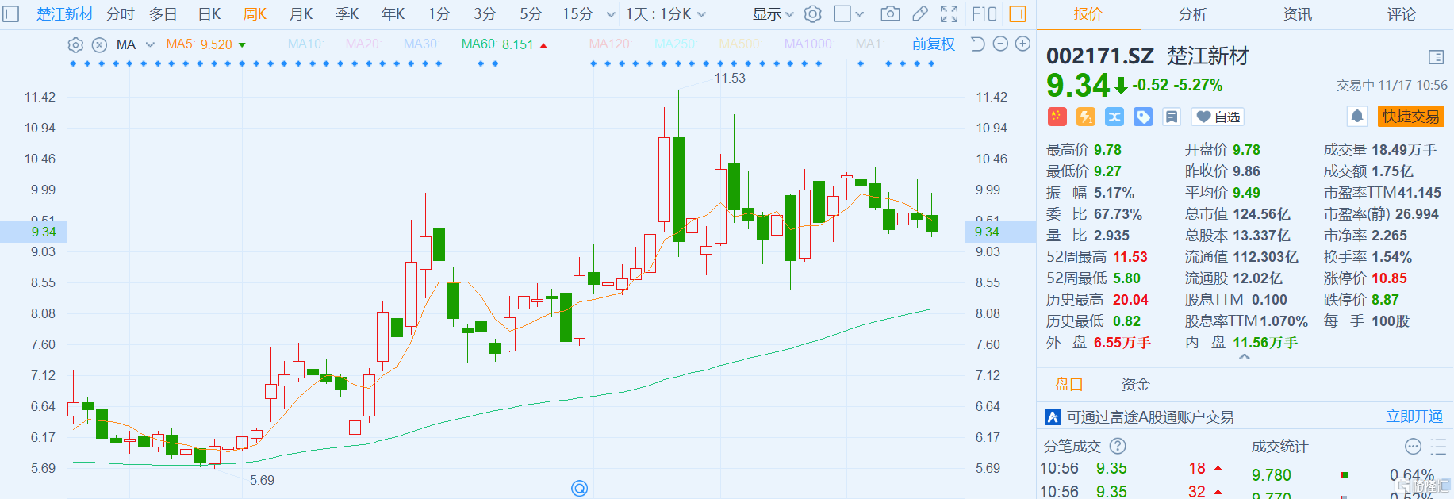Click the chart layout square icon
1454x499 pixels.
pos(842,13)
